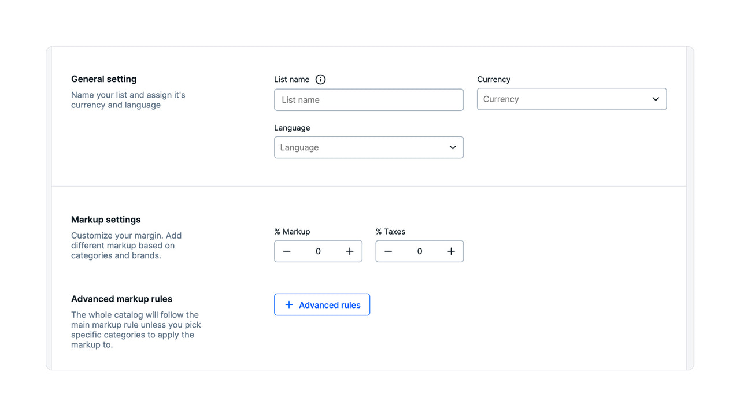This screenshot has height=416, width=740.
Task: Click the plus icon inside Advanced rules button
Action: tap(289, 304)
